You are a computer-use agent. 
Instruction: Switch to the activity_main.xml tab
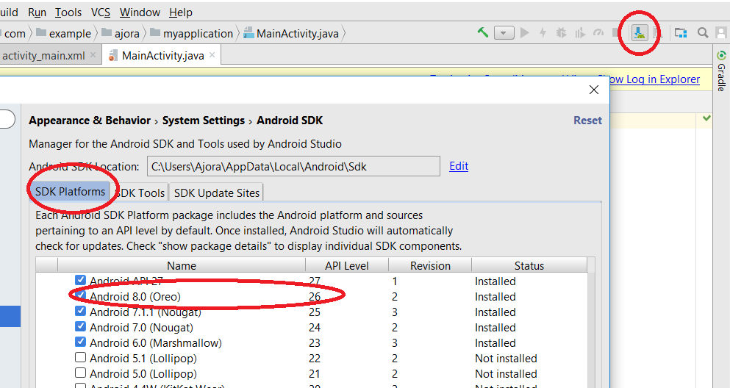[x=44, y=56]
